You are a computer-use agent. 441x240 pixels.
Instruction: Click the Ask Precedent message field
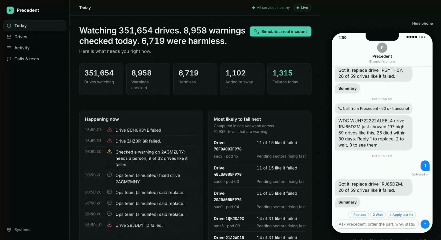(377, 224)
